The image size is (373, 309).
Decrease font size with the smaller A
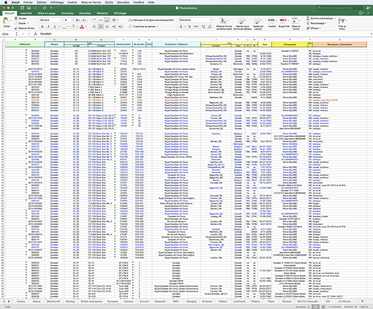tap(84, 20)
